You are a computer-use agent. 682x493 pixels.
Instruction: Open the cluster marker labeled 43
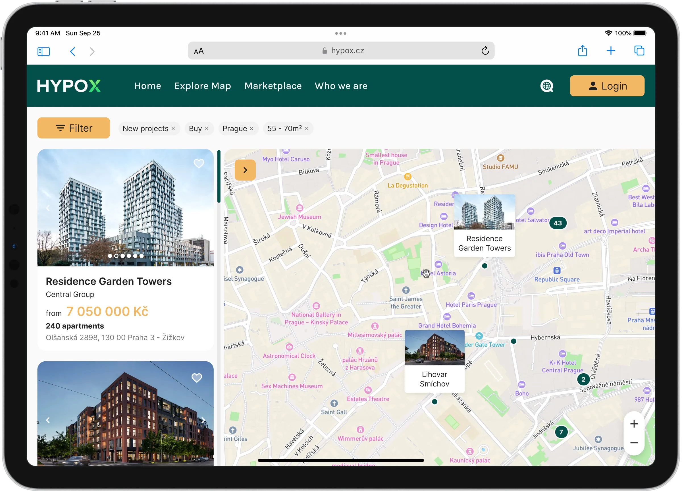pos(558,223)
